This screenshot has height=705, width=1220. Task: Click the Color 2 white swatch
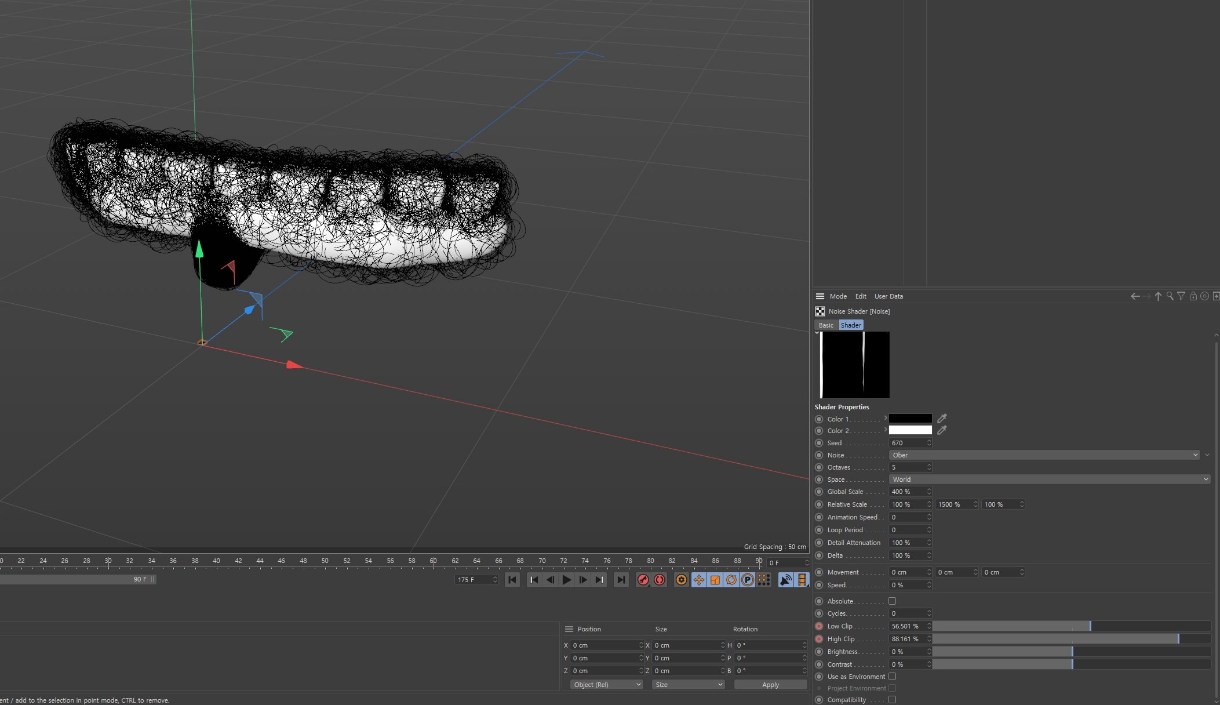pyautogui.click(x=911, y=430)
